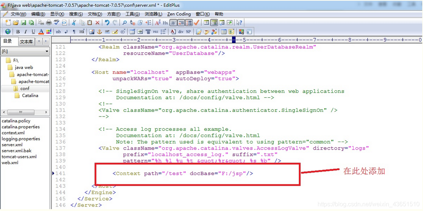Select server.xml in the file list
Viewport: 423px width, 211px height.
click(12, 145)
